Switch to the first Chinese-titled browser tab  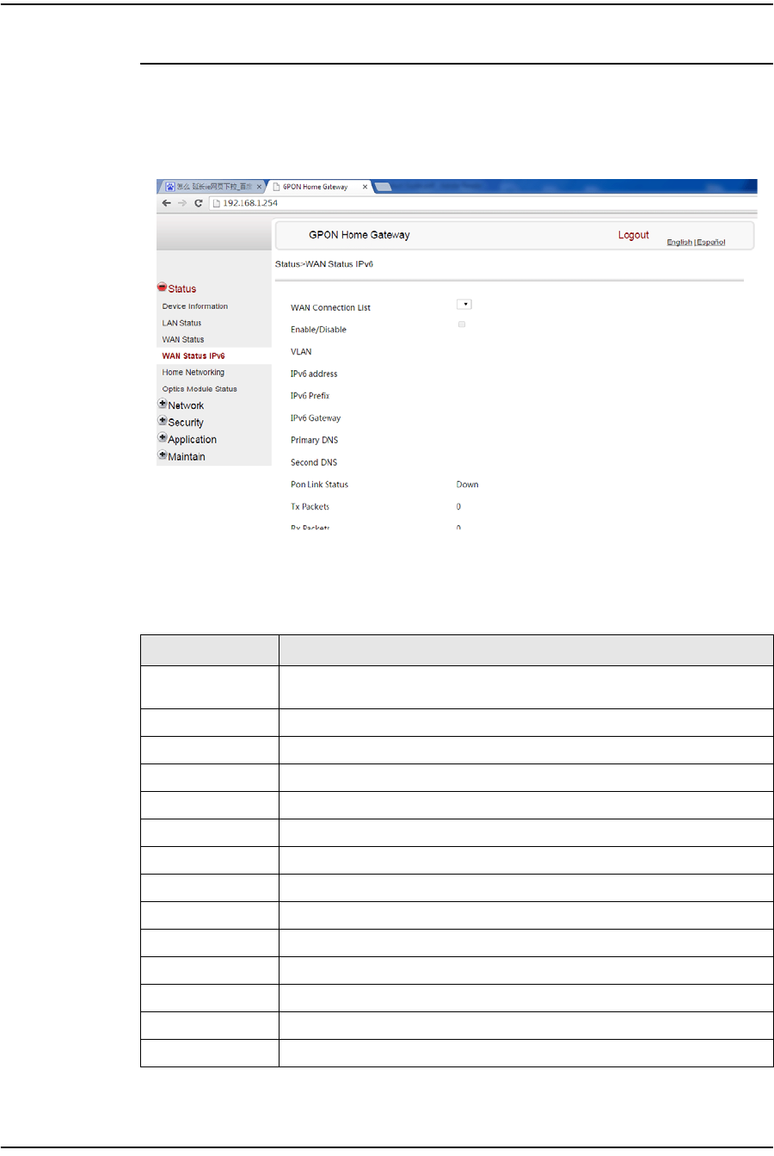click(x=212, y=187)
